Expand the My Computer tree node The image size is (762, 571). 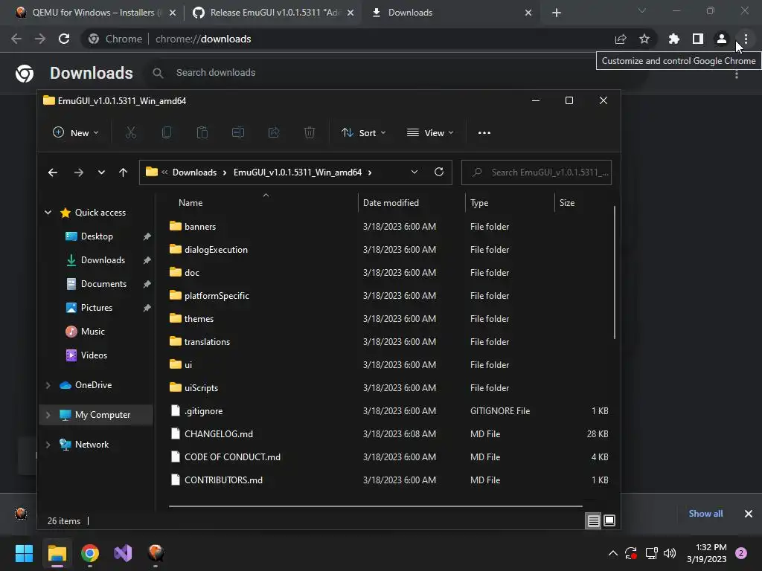click(48, 415)
